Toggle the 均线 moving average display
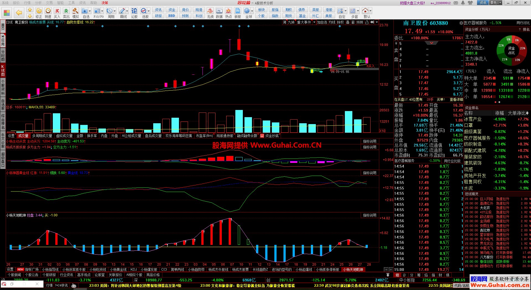 pyautogui.click(x=332, y=22)
